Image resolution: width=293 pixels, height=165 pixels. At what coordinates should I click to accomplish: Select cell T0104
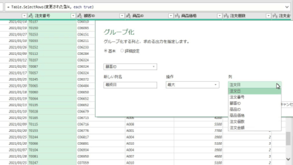pos(52,150)
